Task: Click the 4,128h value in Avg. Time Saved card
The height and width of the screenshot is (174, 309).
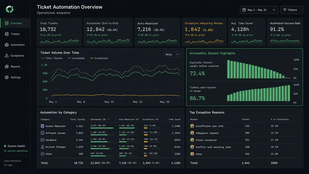Action: tap(240, 29)
